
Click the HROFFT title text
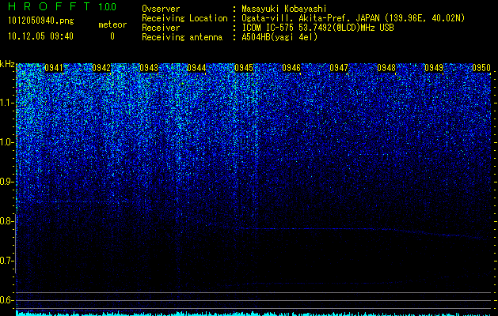[x=49, y=6]
